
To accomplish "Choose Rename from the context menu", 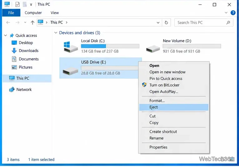I will (174, 138).
